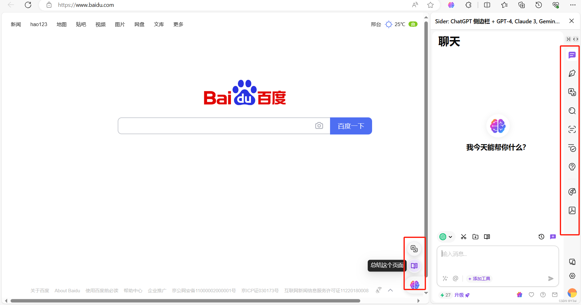Image resolution: width=581 pixels, height=305 pixels.
Task: Click the add-folder upload icon above message box
Action: 475,237
